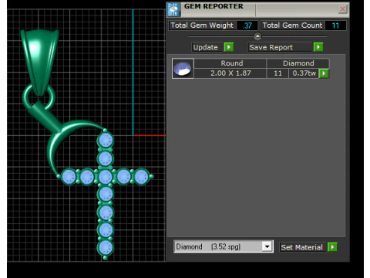The image size is (370, 278).
Task: Open the Diamond (3.52 spg) material dropdown
Action: click(x=267, y=246)
